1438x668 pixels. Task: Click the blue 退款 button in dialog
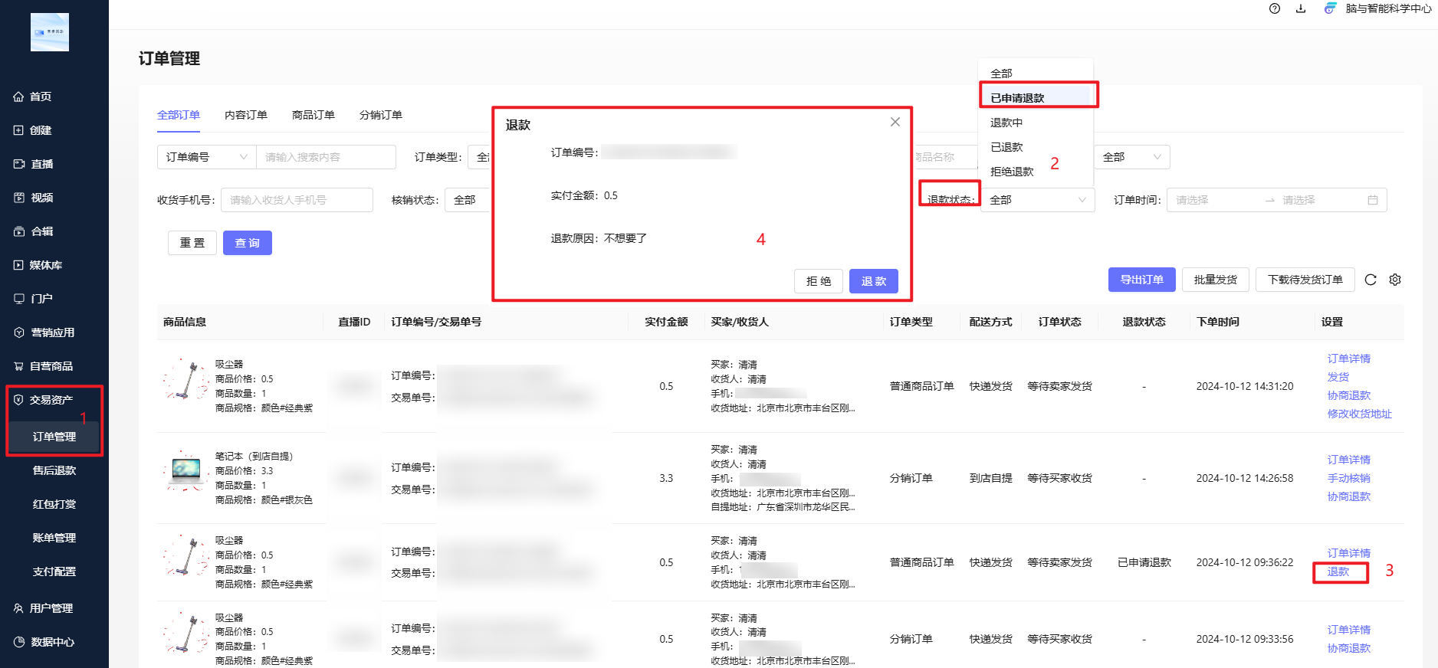tap(873, 281)
